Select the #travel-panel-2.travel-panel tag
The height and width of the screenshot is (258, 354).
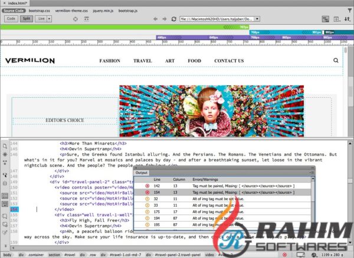178,255
